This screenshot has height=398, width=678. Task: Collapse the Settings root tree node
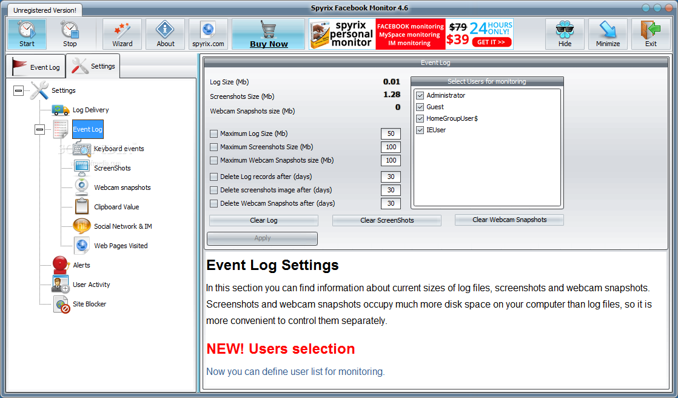click(19, 90)
